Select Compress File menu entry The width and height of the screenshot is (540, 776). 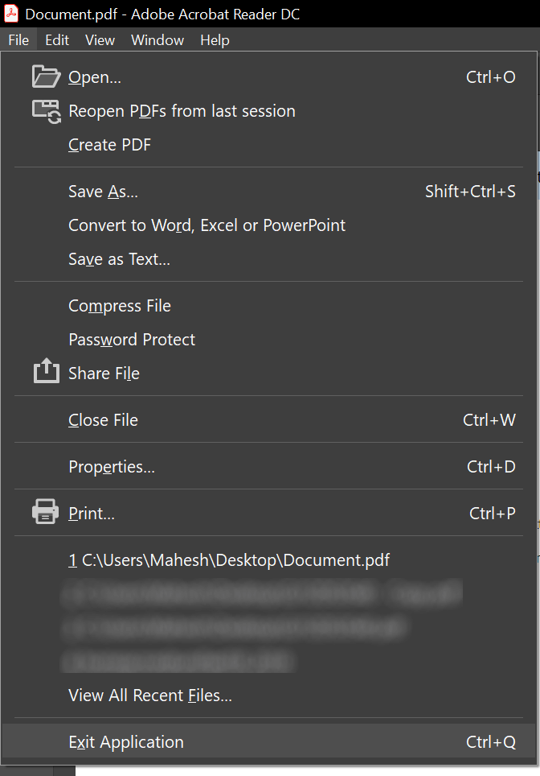pos(120,306)
